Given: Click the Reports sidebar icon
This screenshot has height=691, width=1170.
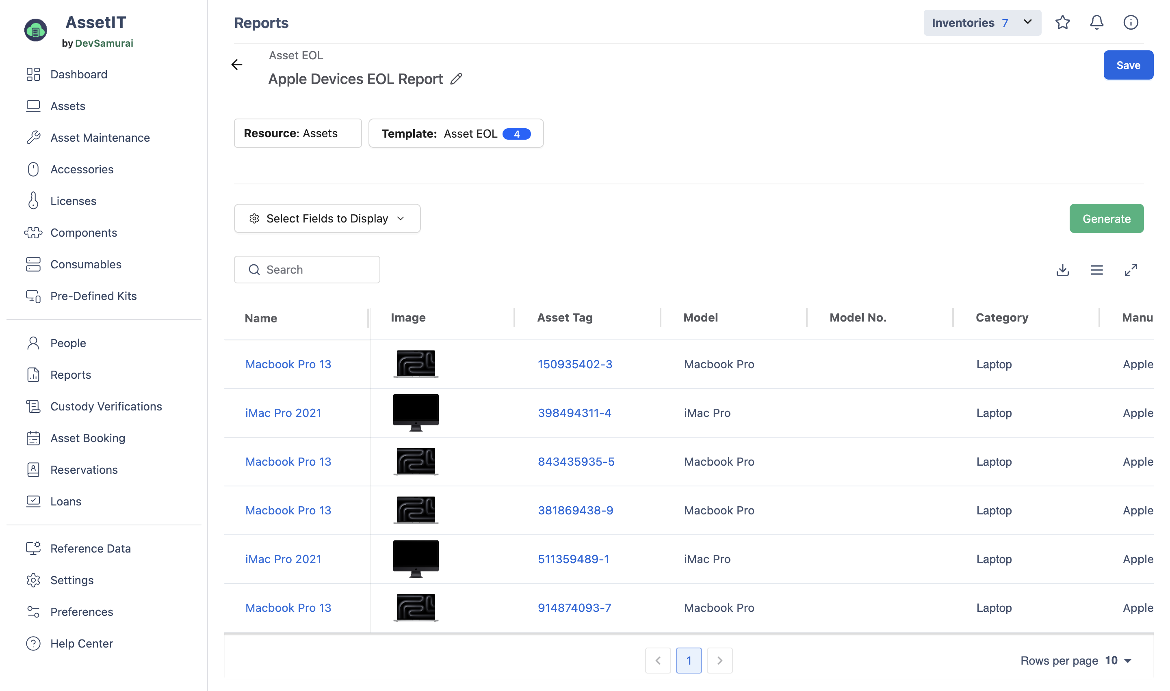Looking at the screenshot, I should pos(33,375).
